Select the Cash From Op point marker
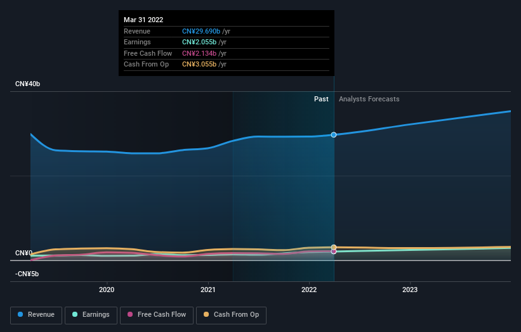This screenshot has width=521, height=332. (x=334, y=247)
